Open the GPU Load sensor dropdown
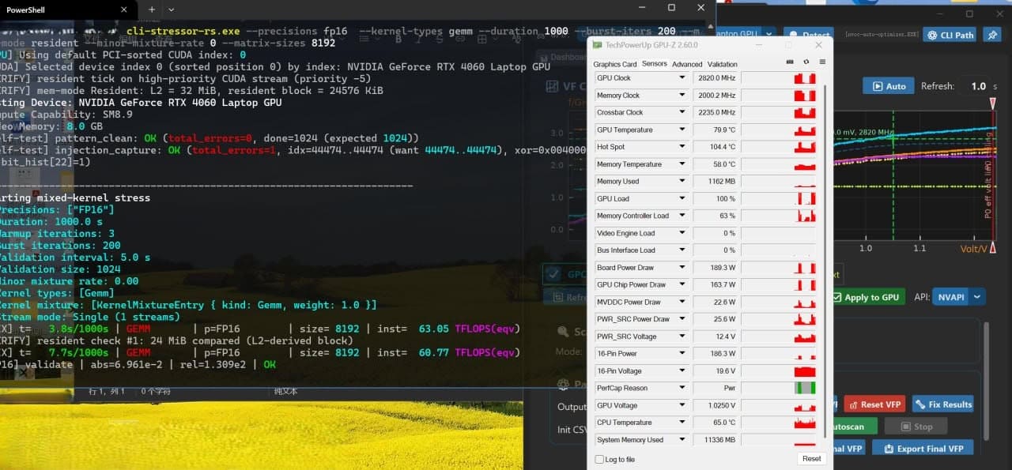The image size is (1012, 470). [x=682, y=199]
